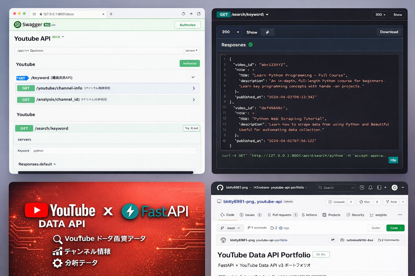The image size is (415, 276).
Task: Open a new tab beside the docs tab
Action: (x=111, y=14)
